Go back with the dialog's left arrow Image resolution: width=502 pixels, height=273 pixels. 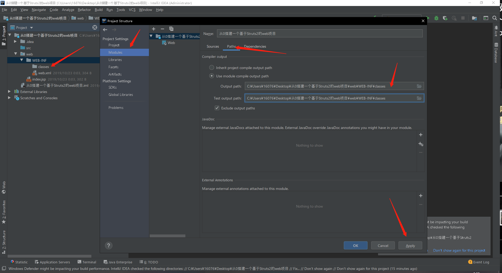click(105, 29)
